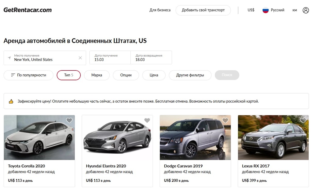Favorite the Dodge Caravan 2019 with heart icon
Image resolution: width=311 pixels, height=189 pixels.
coord(225,120)
